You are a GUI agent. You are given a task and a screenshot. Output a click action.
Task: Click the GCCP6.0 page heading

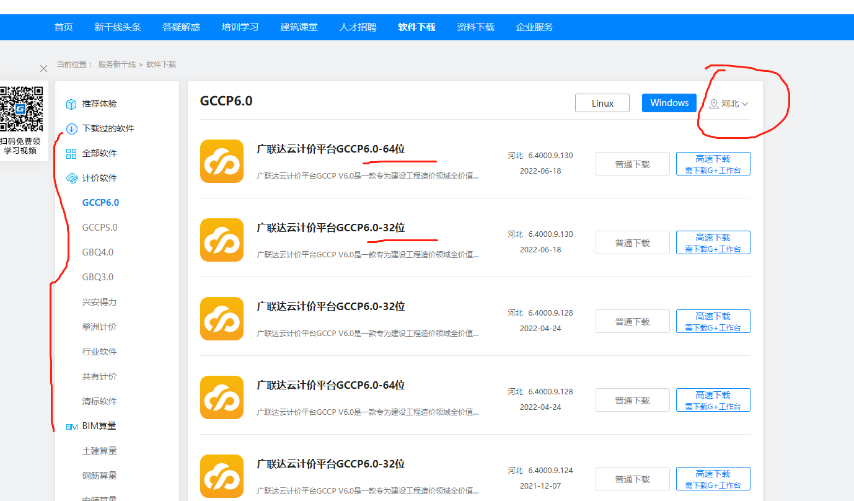tap(226, 101)
